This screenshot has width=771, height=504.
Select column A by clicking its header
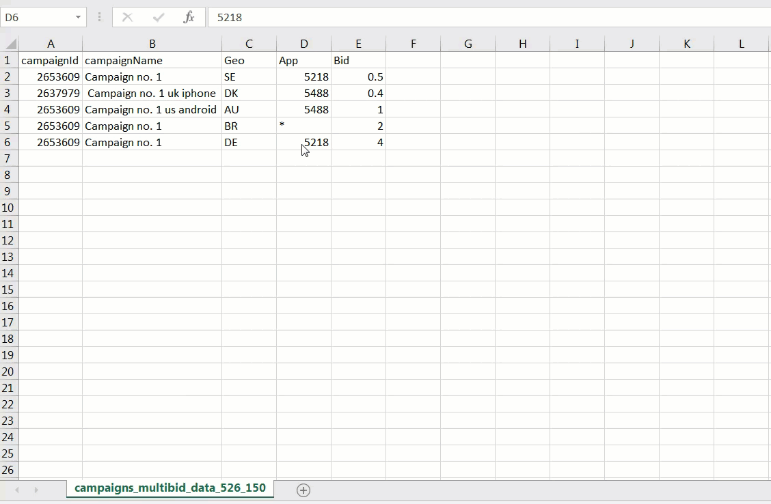point(51,44)
